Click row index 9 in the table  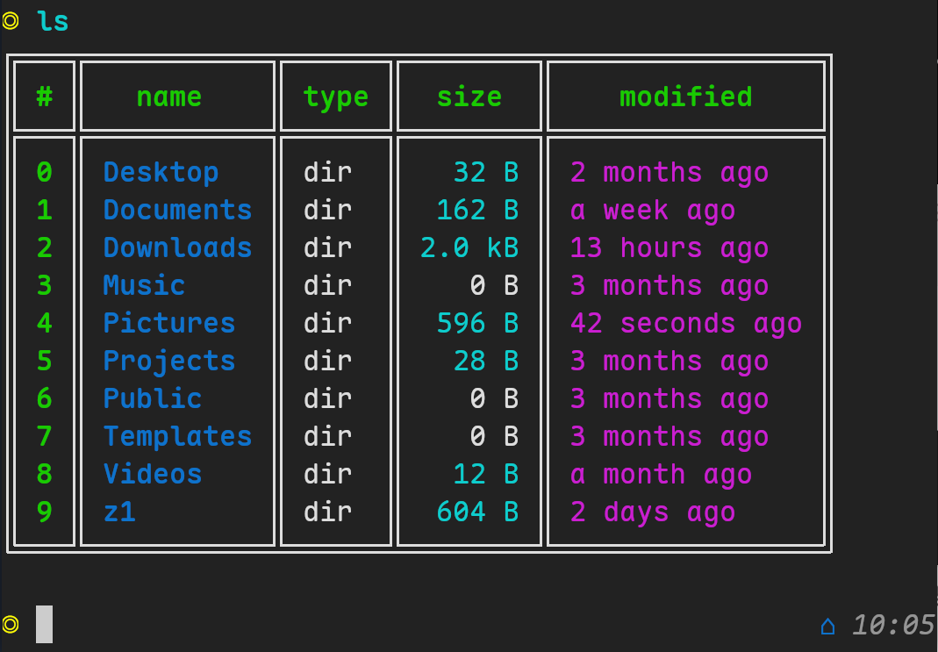44,512
